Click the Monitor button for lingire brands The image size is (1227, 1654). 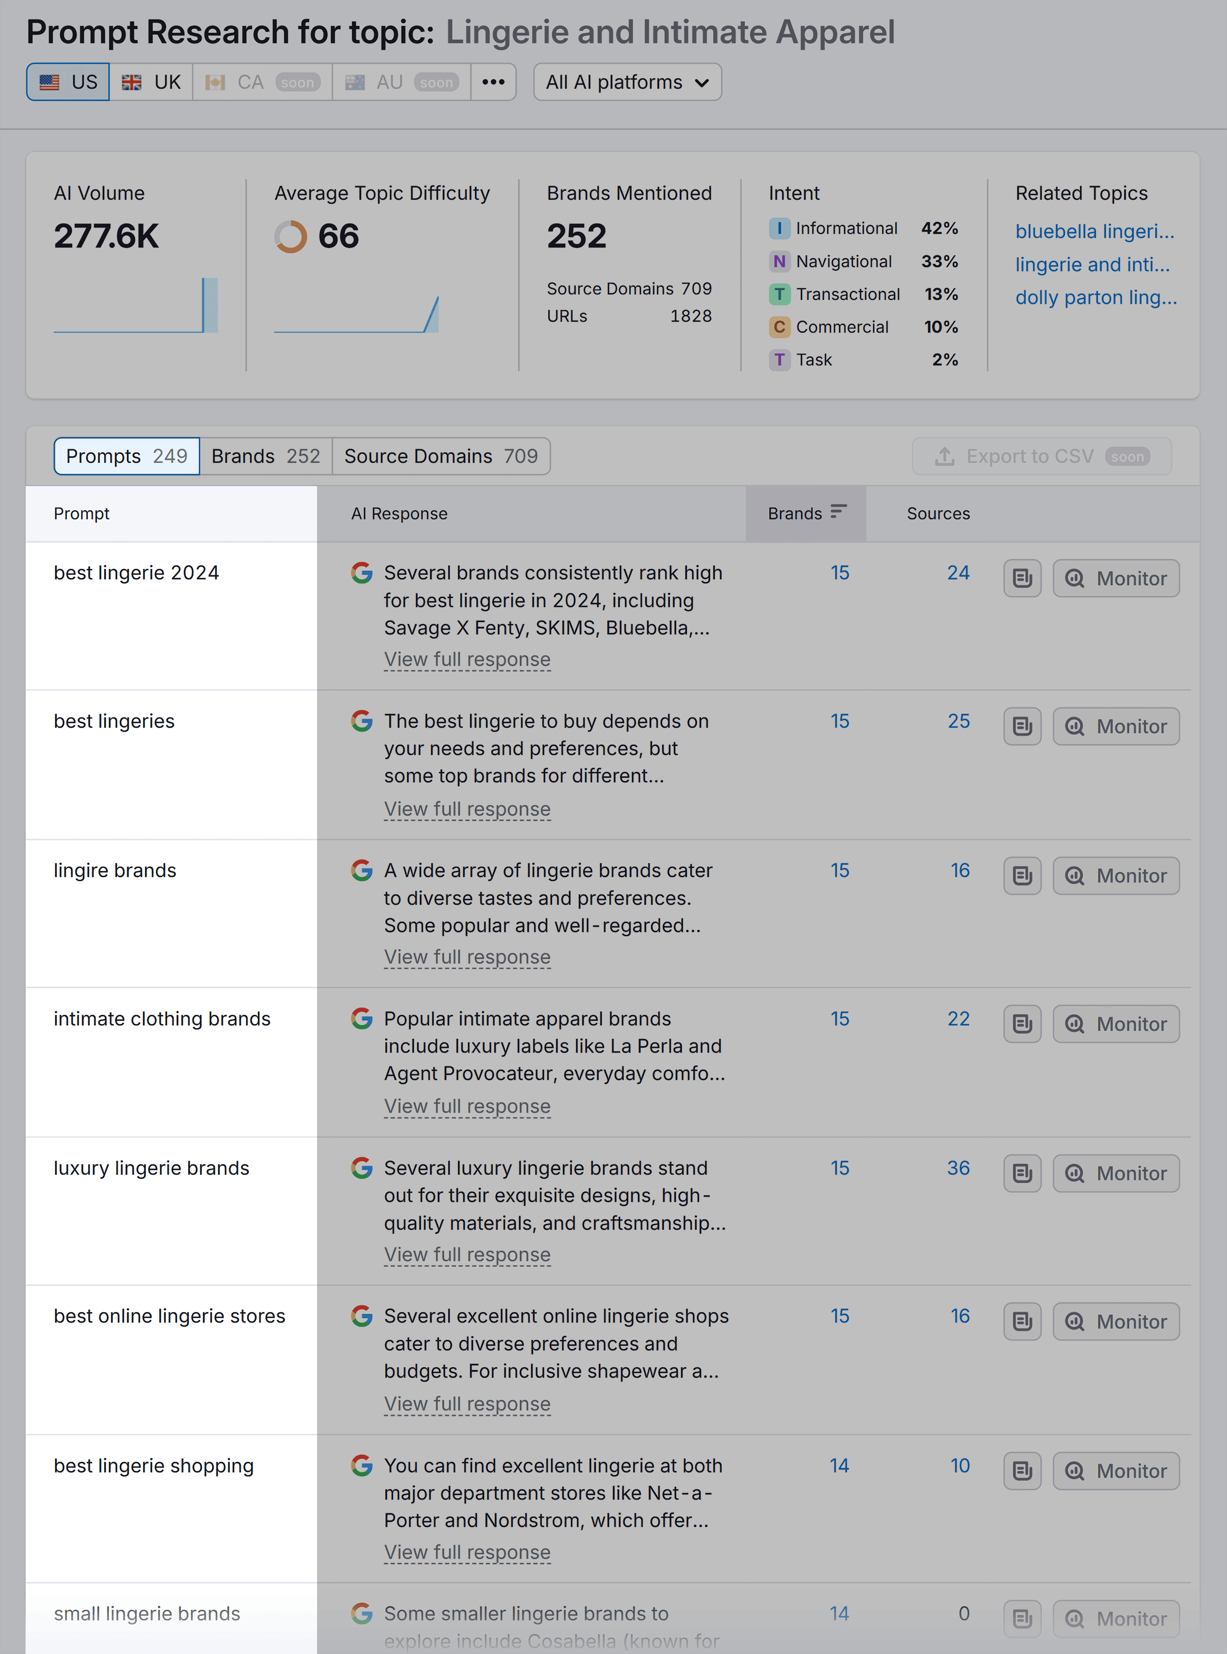(1116, 876)
